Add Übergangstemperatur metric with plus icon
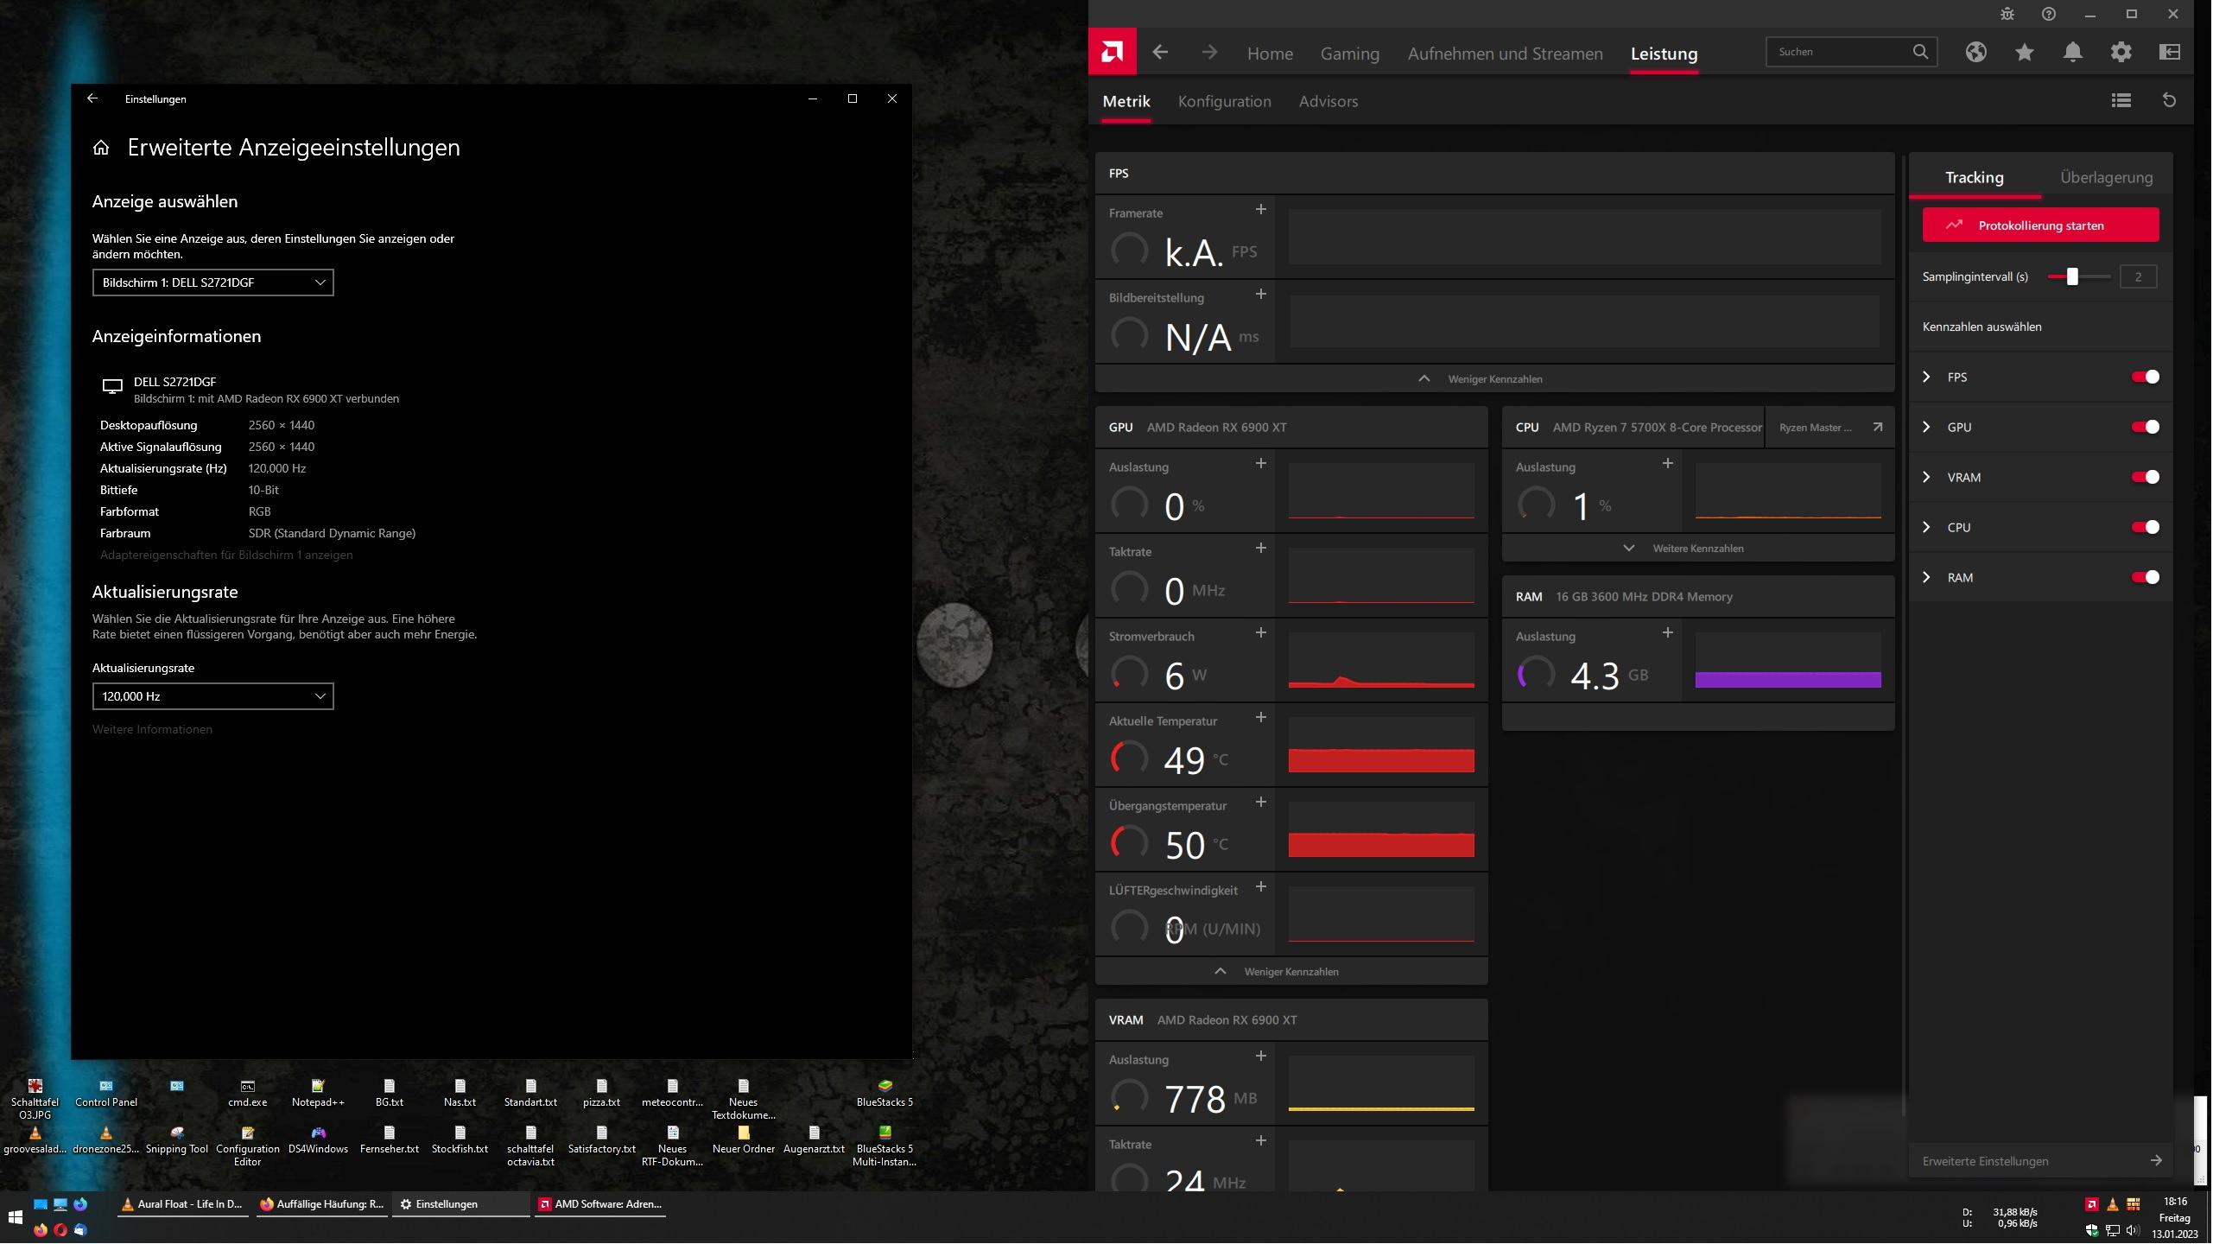 (1261, 802)
